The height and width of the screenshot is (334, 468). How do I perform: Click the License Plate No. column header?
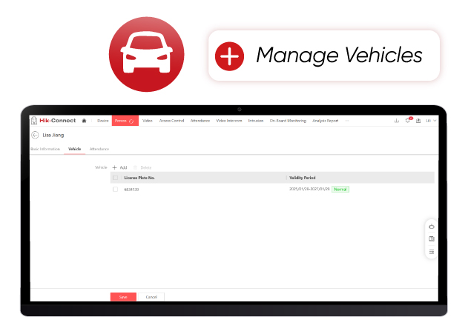click(x=139, y=178)
